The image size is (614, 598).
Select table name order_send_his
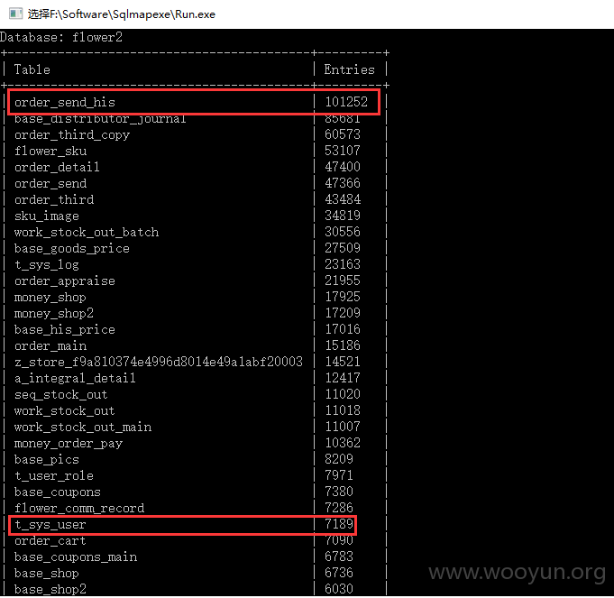[65, 102]
